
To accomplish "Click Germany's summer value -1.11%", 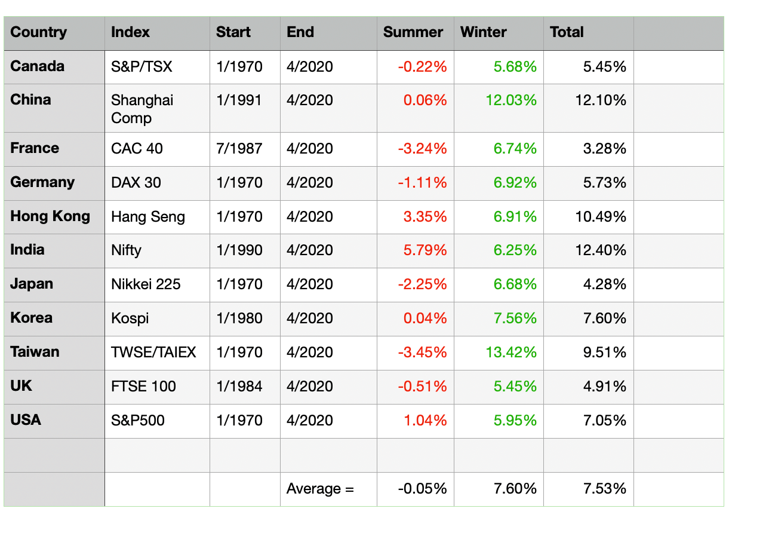I will tap(422, 182).
